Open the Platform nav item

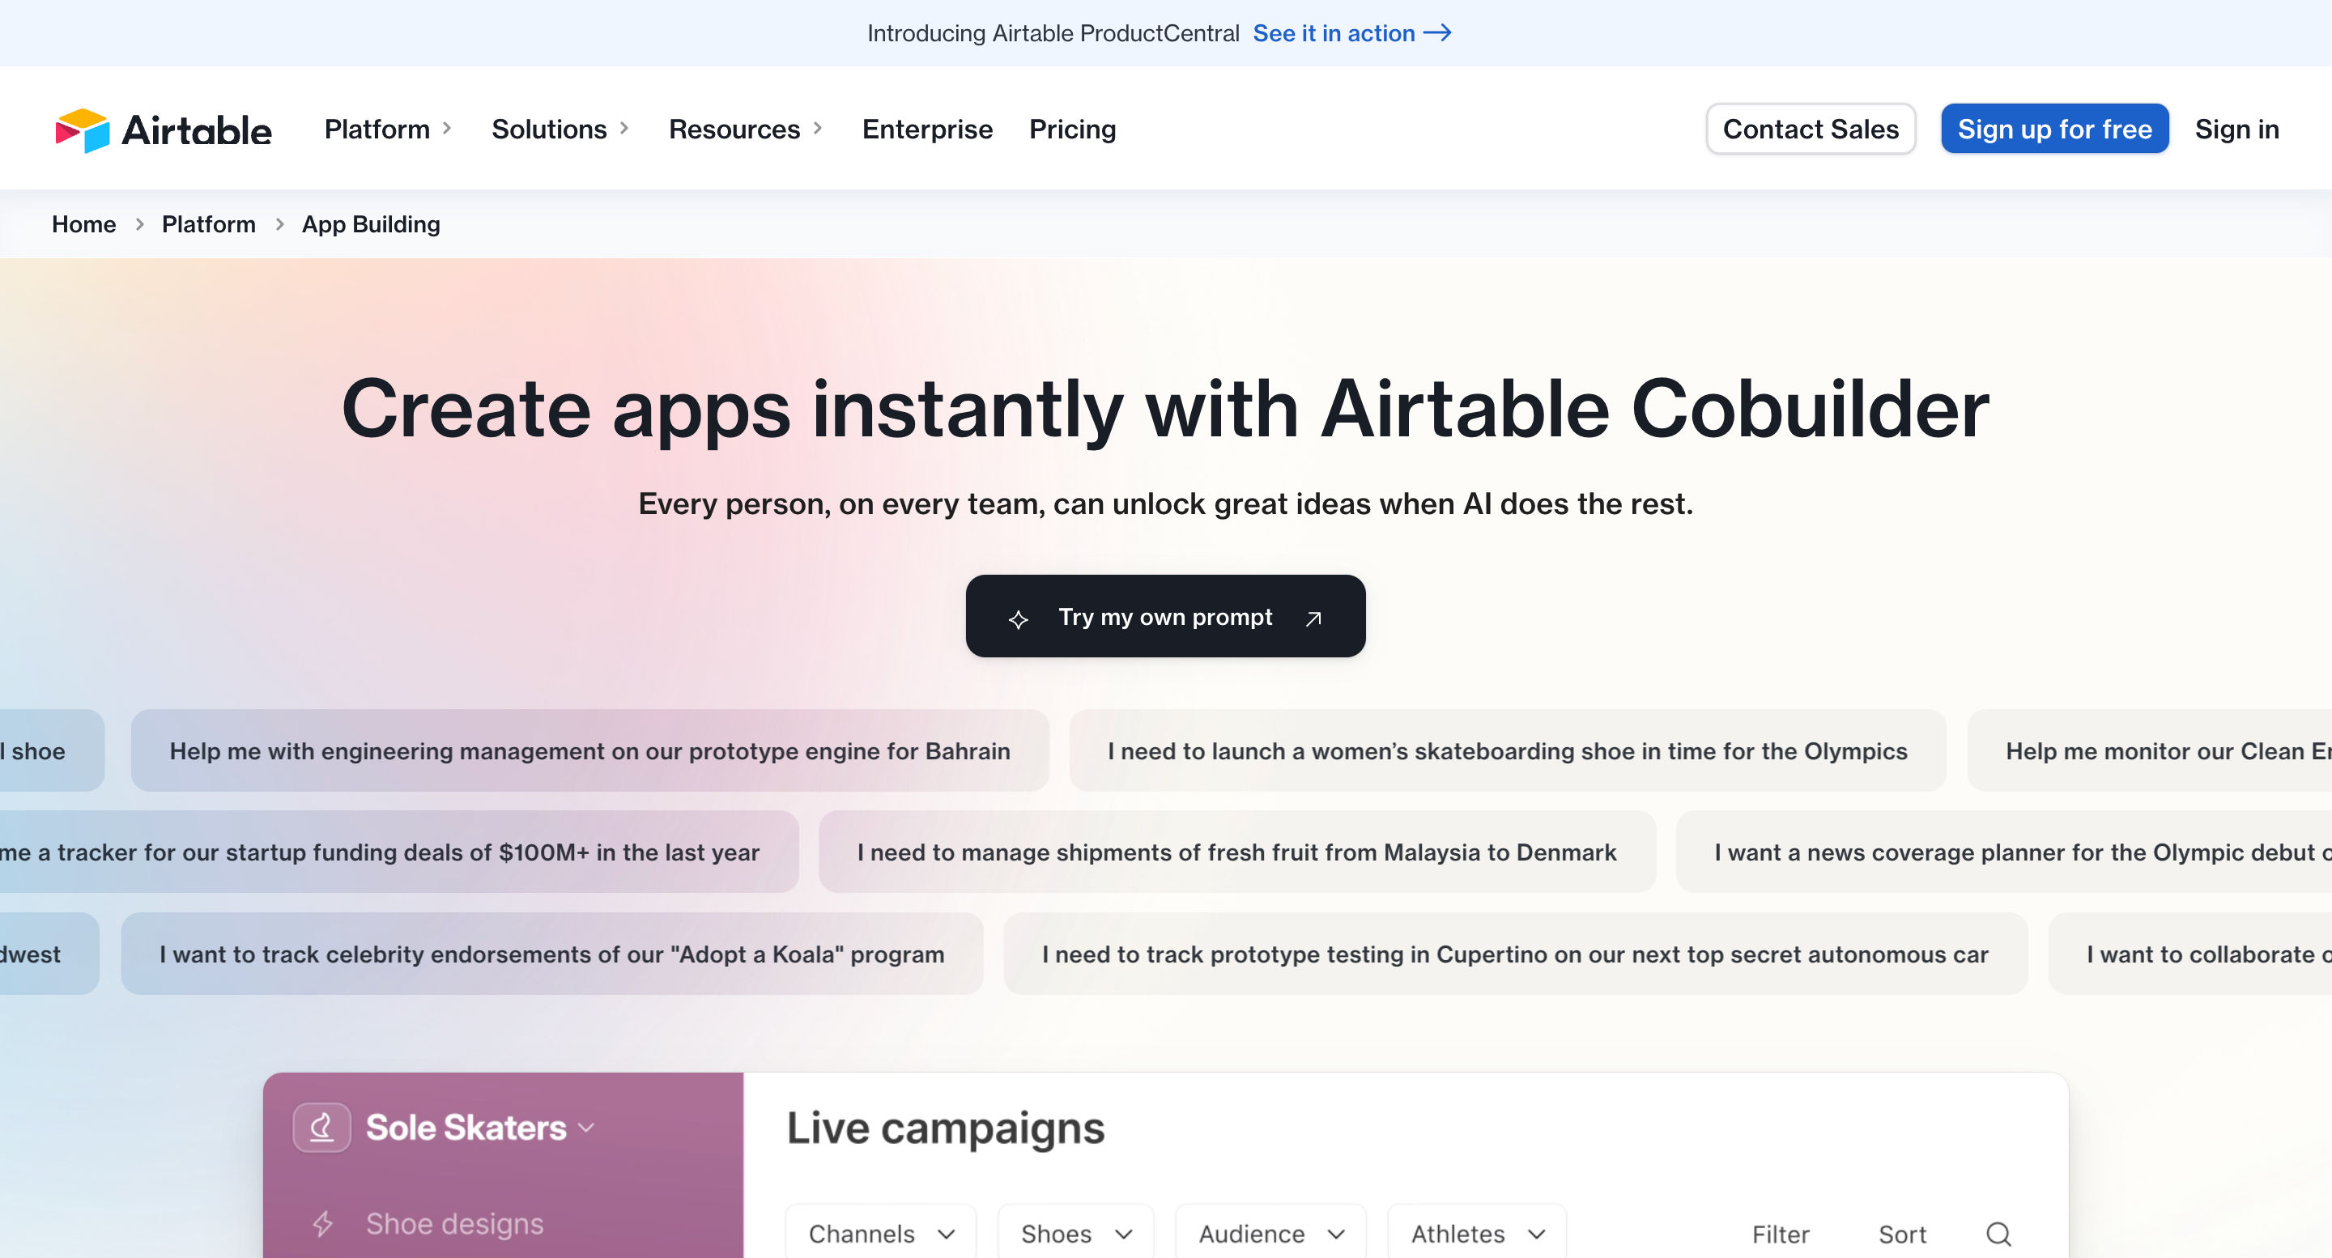click(377, 130)
